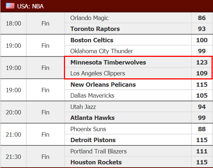
Task: Click Boston Celtics team name
Action: [x=92, y=40]
